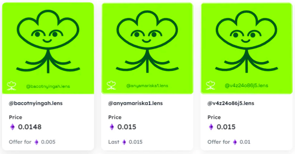Click the handle watermark on the bacotnyingah image

(48, 86)
